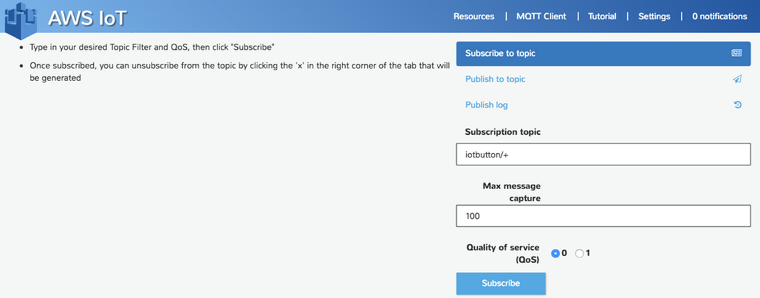
Task: Go to MQTT Client in header
Action: 541,17
